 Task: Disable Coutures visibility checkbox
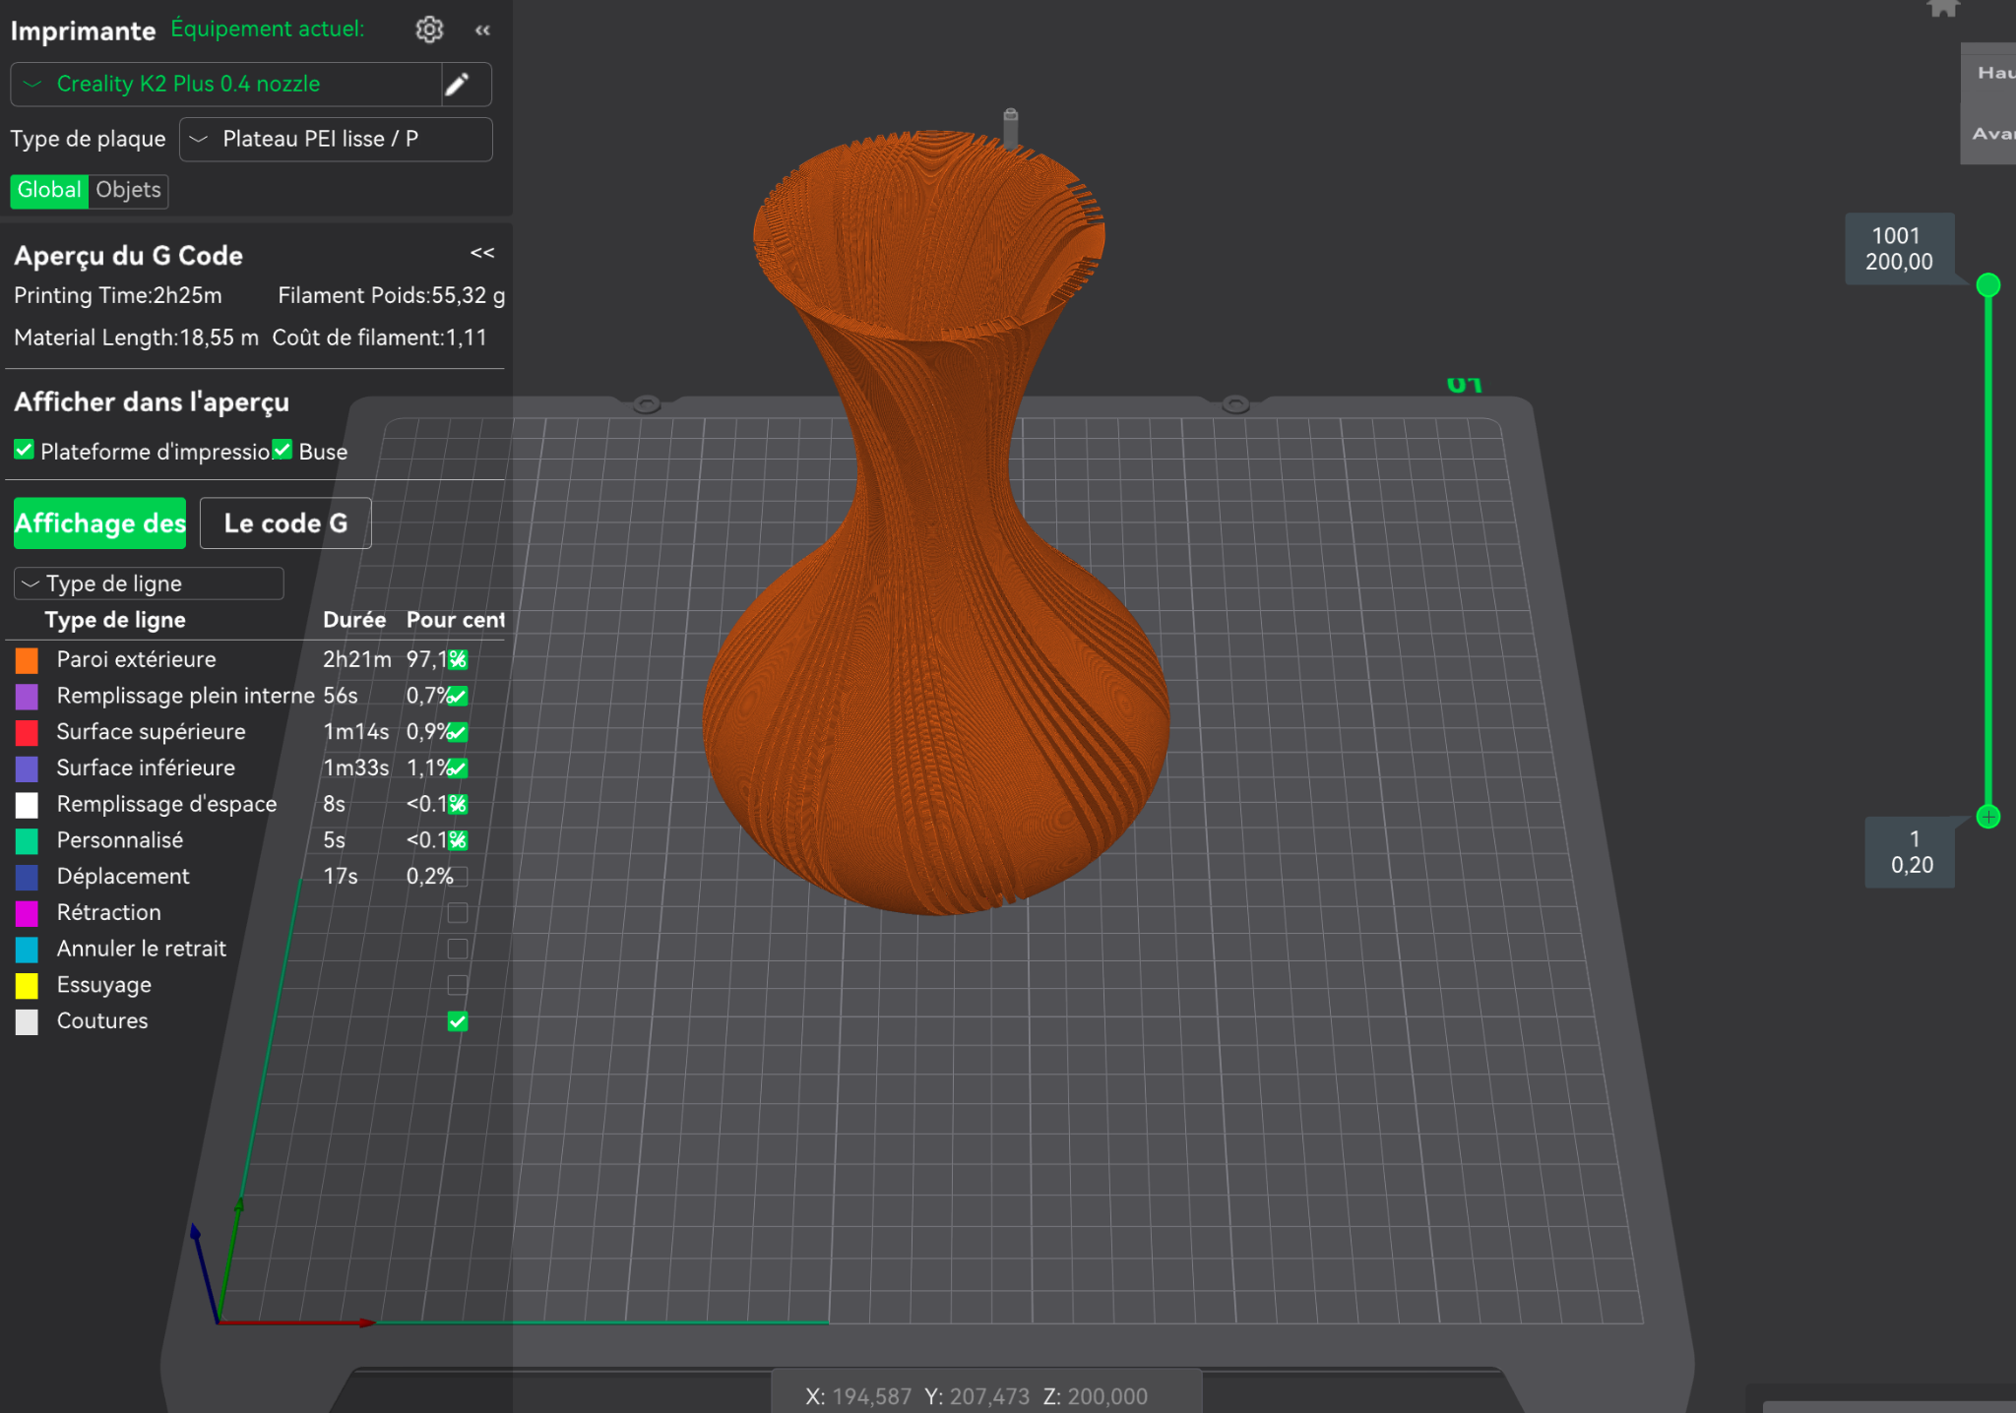[458, 1021]
